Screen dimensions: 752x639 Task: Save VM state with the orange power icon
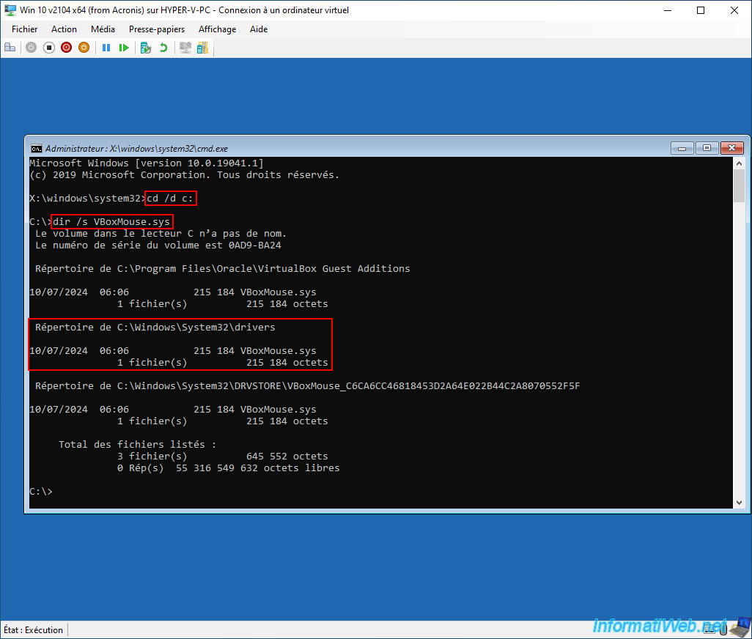(84, 48)
